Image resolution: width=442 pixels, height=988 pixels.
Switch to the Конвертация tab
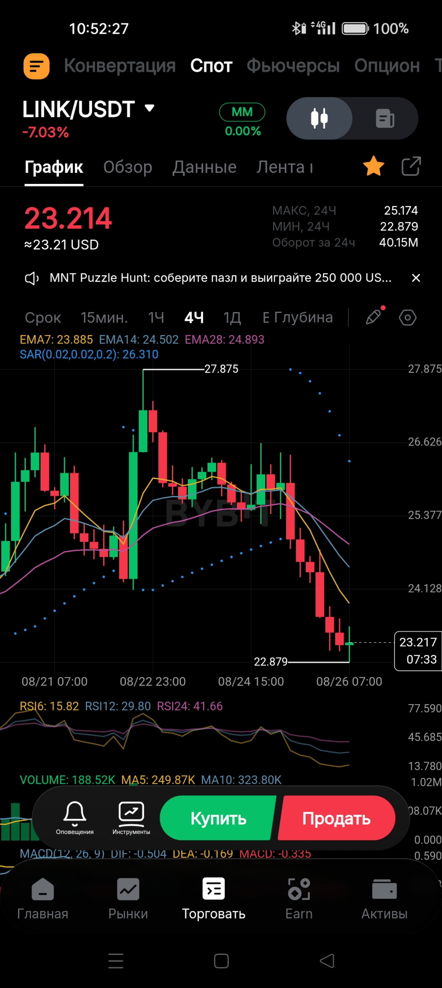(x=120, y=66)
